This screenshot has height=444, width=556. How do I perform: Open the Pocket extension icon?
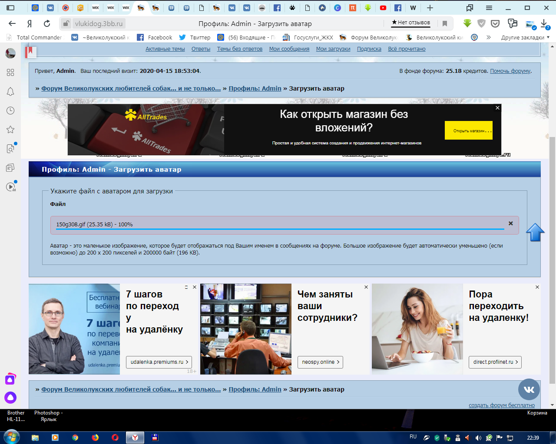(x=495, y=23)
